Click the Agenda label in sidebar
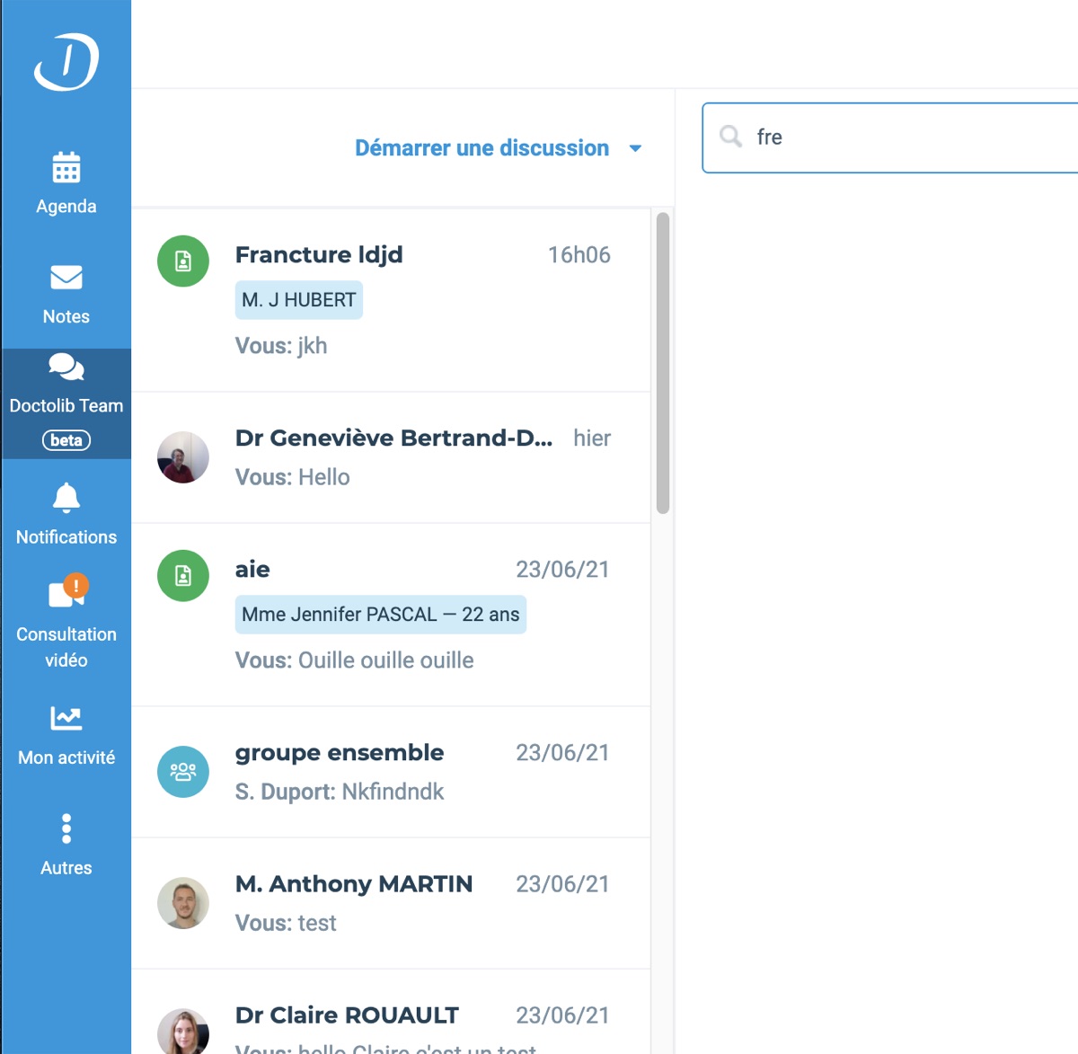1078x1054 pixels. pos(66,207)
